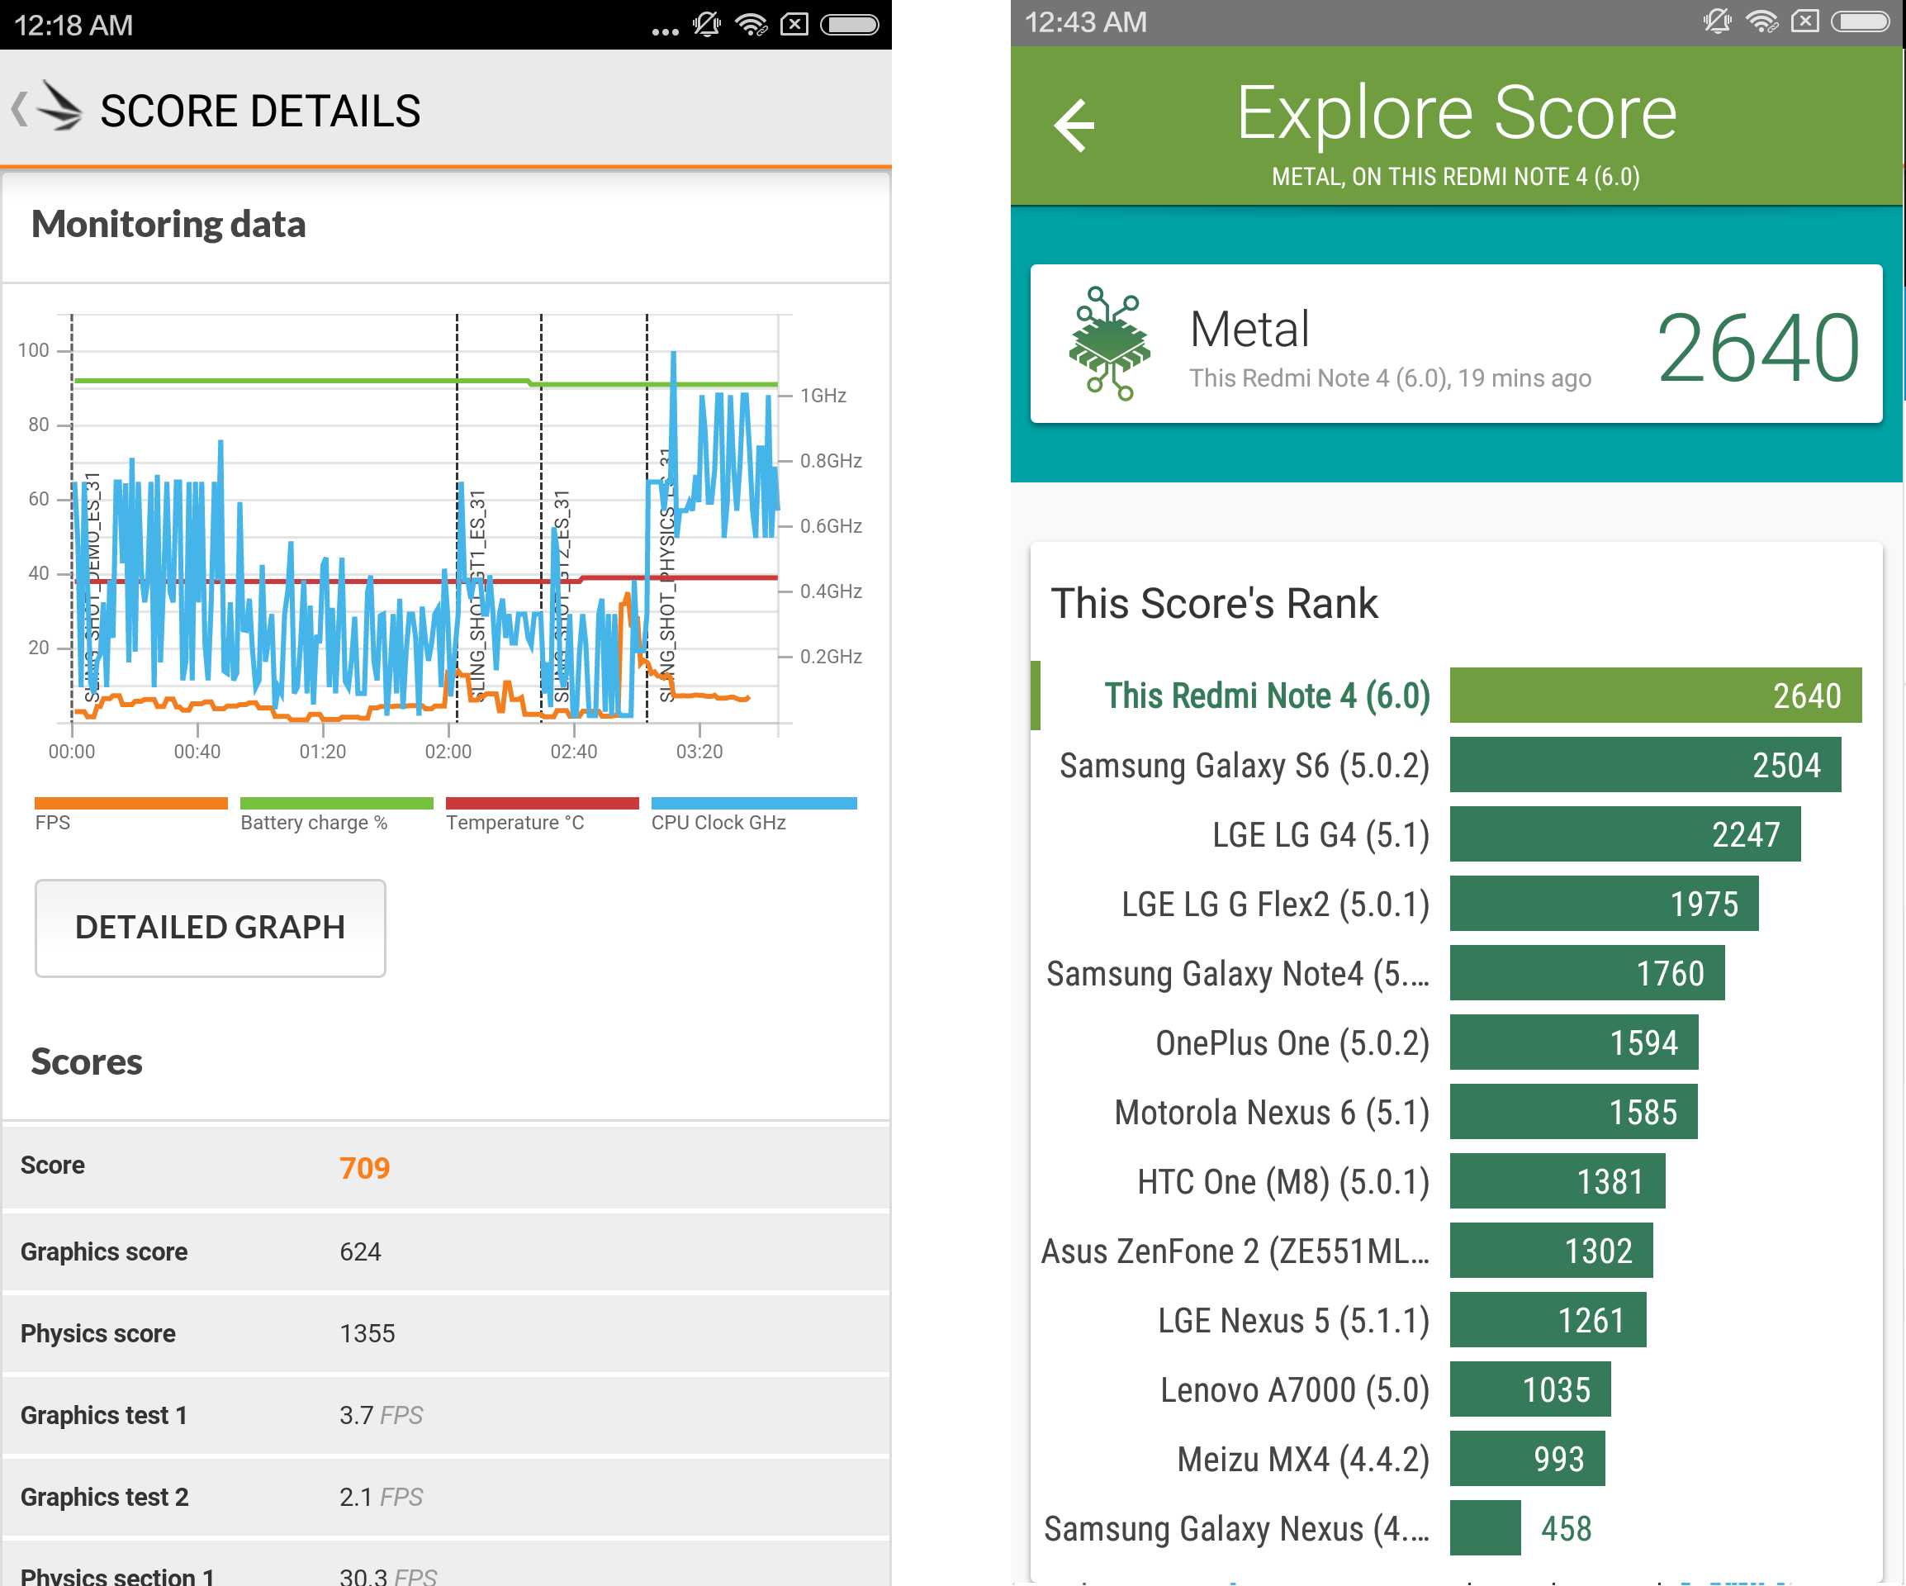The width and height of the screenshot is (1906, 1586).
Task: Tap the 2640 score bar
Action: [1656, 696]
